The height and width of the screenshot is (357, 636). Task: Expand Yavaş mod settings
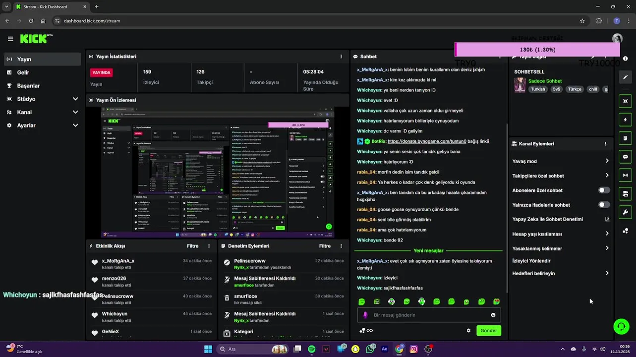coord(561,161)
